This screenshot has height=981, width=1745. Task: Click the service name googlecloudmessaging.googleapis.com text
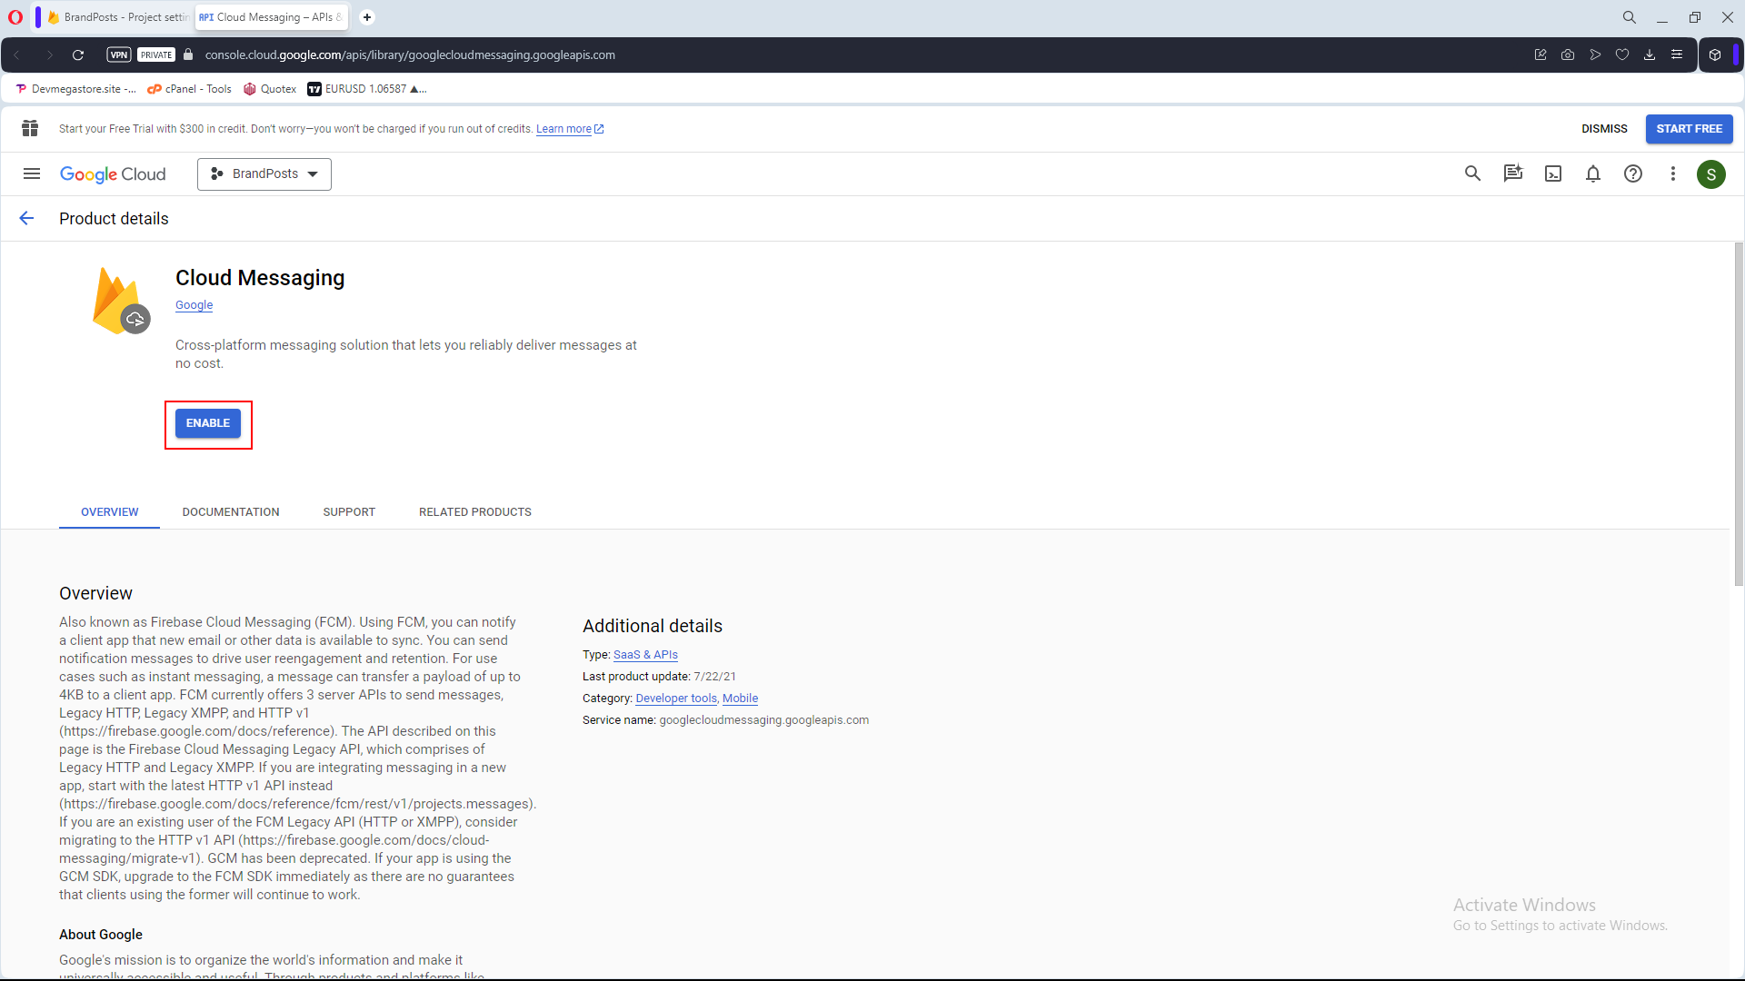click(763, 720)
